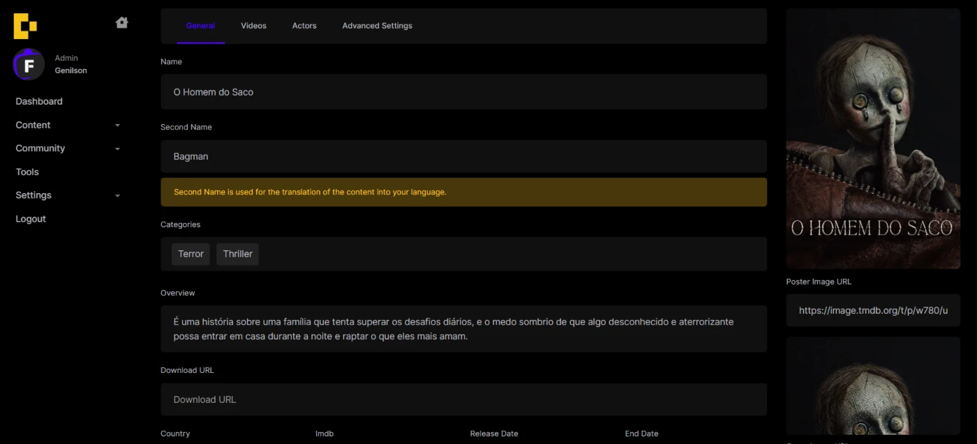This screenshot has height=444, width=977.
Task: Click the Poster Image URL field
Action: (873, 310)
